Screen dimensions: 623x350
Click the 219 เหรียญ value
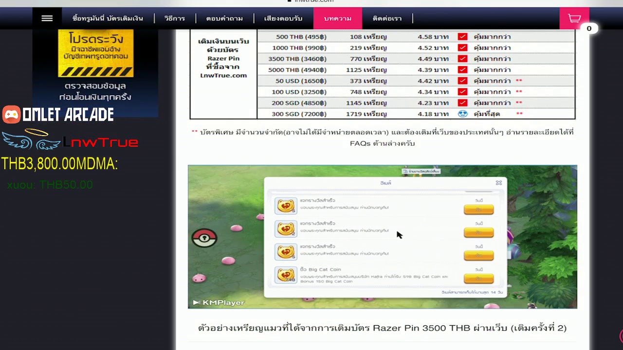(368, 48)
